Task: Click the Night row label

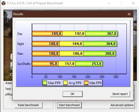Action: click(21, 44)
